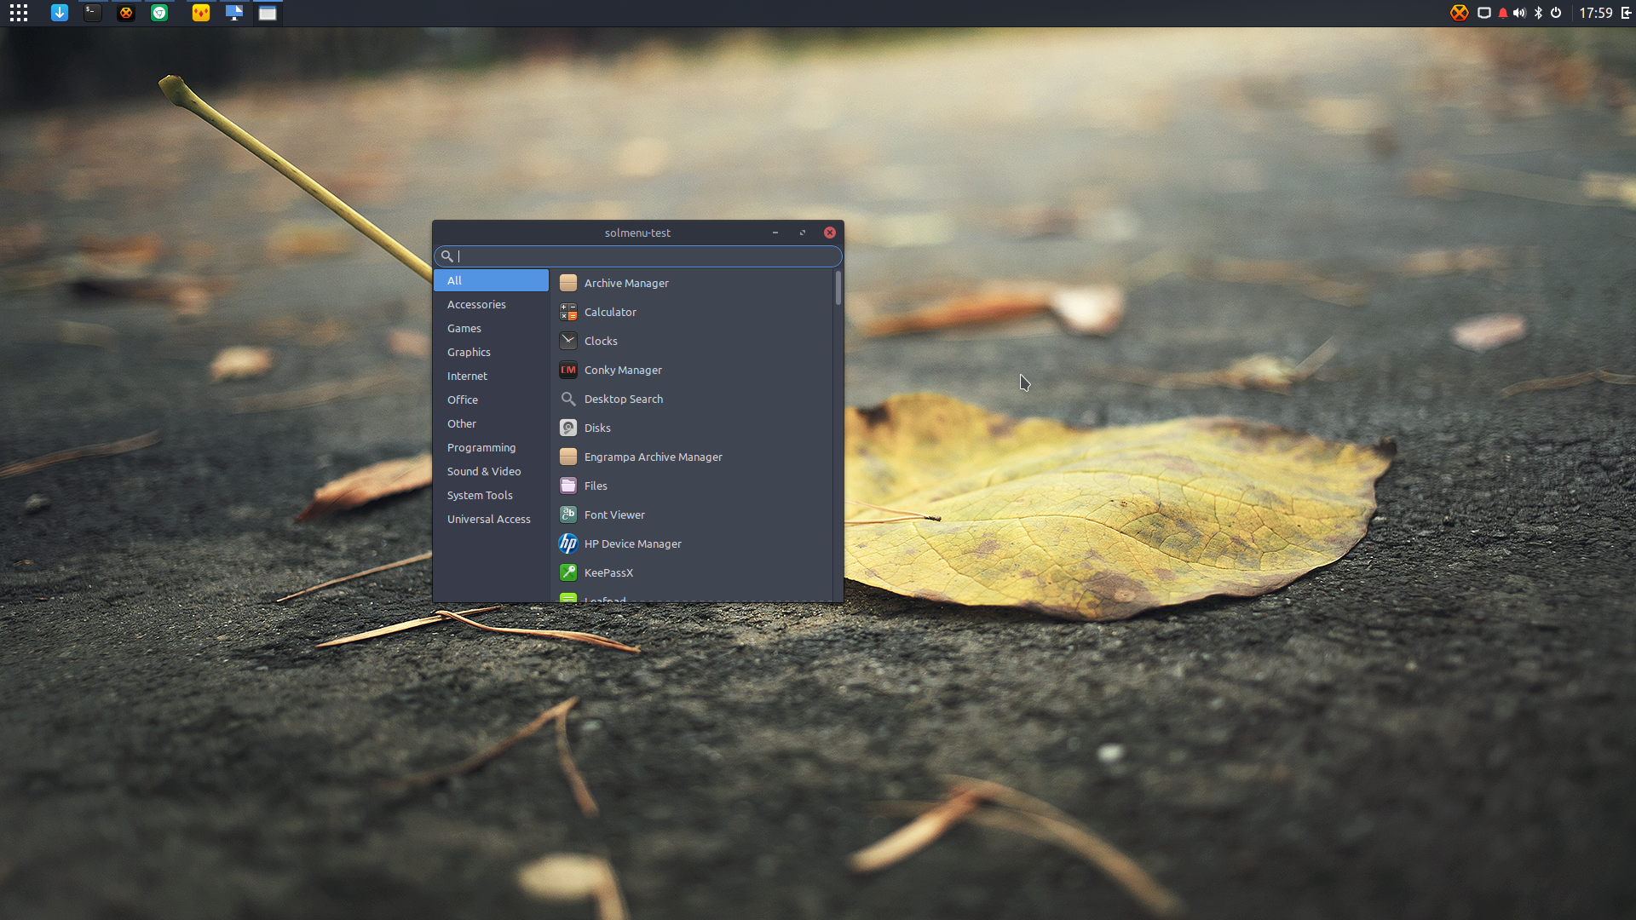Click the 'KeePassX' label
1636x920 pixels.
point(608,572)
